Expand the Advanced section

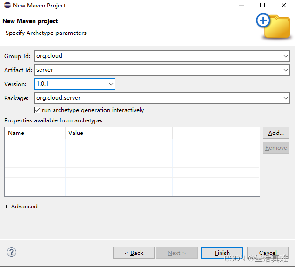pyautogui.click(x=7, y=207)
